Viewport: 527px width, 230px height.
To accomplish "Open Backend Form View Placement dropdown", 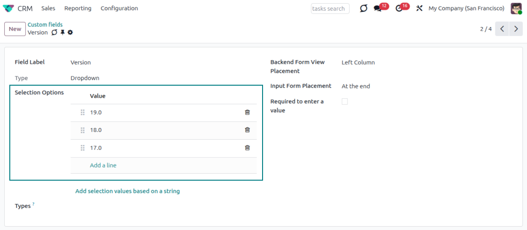I will (358, 62).
